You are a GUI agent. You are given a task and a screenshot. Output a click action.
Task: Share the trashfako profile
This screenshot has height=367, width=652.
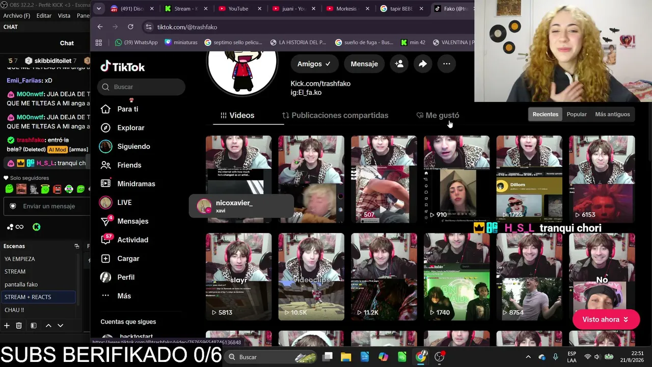click(423, 64)
